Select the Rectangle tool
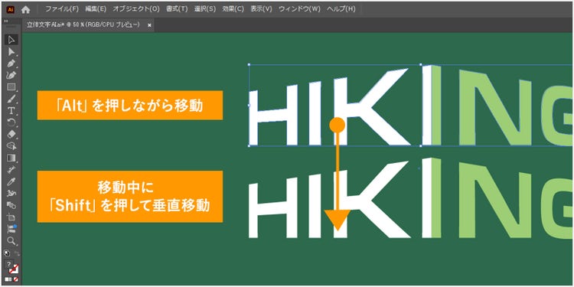 click(x=11, y=86)
